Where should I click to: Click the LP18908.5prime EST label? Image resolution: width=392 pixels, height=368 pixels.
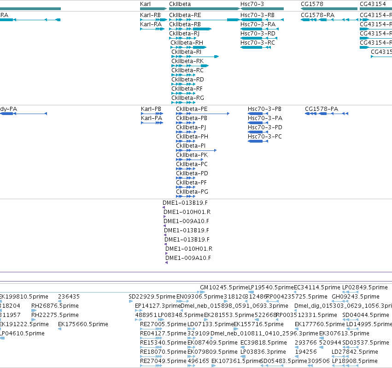point(355,361)
